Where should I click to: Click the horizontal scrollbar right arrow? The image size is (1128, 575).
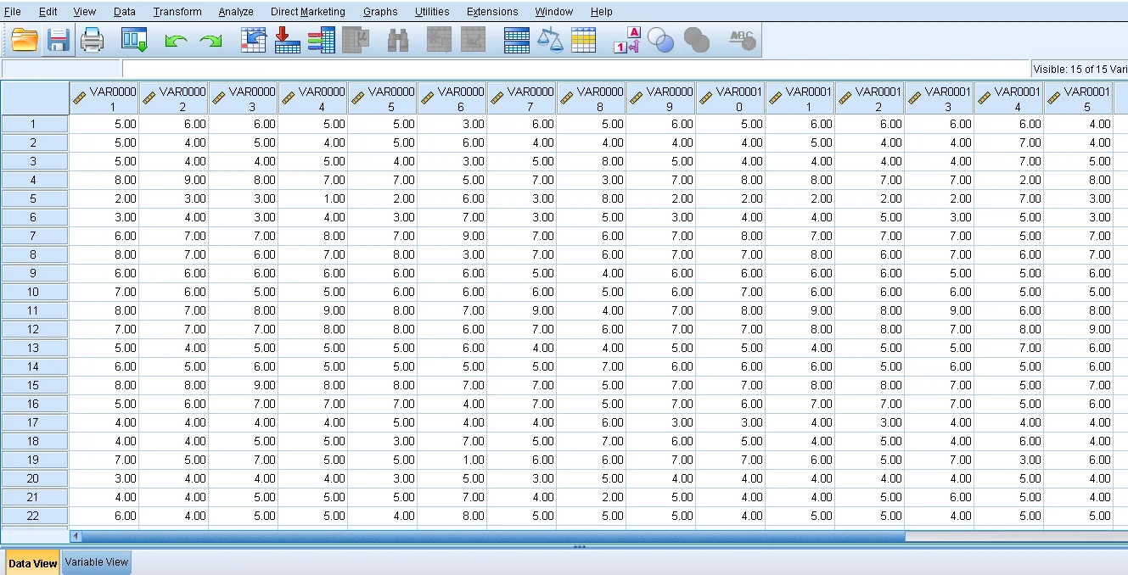click(x=1121, y=535)
